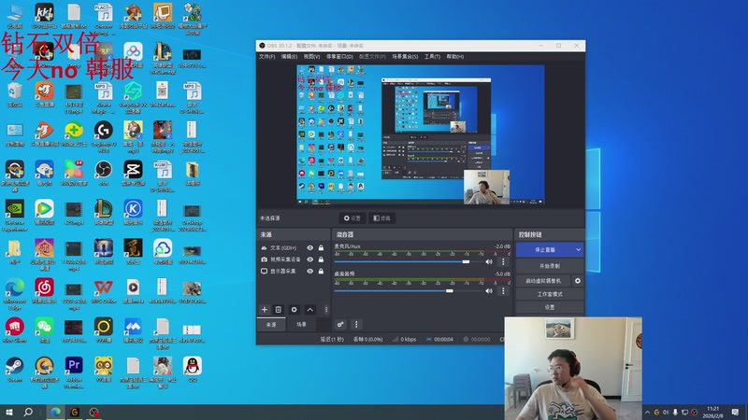This screenshot has width=748, height=420.
Task: Open 桌面音频 three-dot options menu
Action: 503,290
